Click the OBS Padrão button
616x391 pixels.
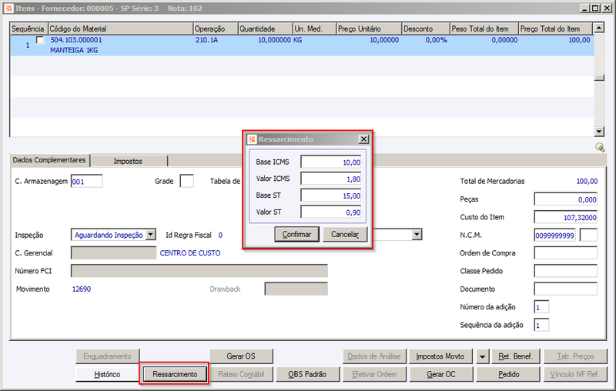(307, 374)
